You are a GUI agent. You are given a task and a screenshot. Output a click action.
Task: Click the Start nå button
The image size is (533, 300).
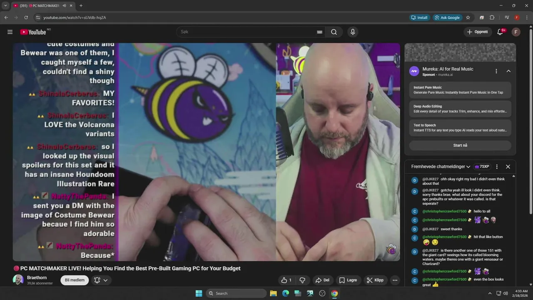pyautogui.click(x=460, y=145)
